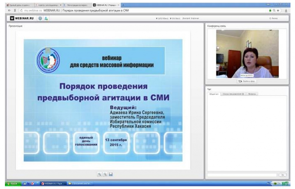The height and width of the screenshot is (189, 295).
Task: Click the bookmark star in address bar
Action: 278,10
